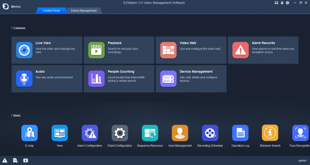Open the help question mark icon
Image resolution: width=310 pixels, height=165 pixels.
point(287,3)
